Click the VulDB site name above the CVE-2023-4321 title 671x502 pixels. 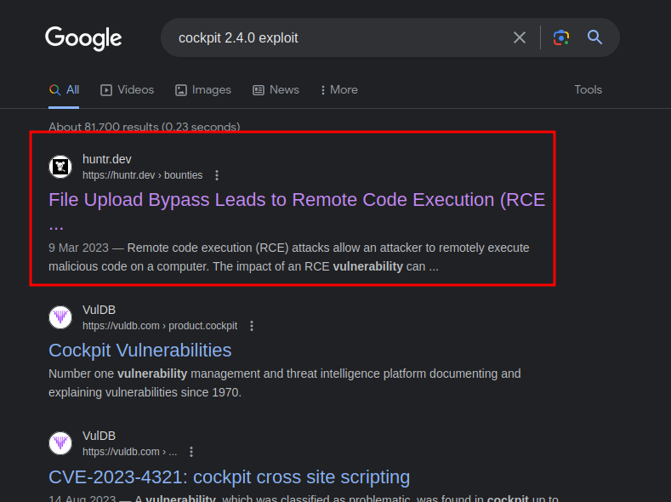click(x=99, y=436)
